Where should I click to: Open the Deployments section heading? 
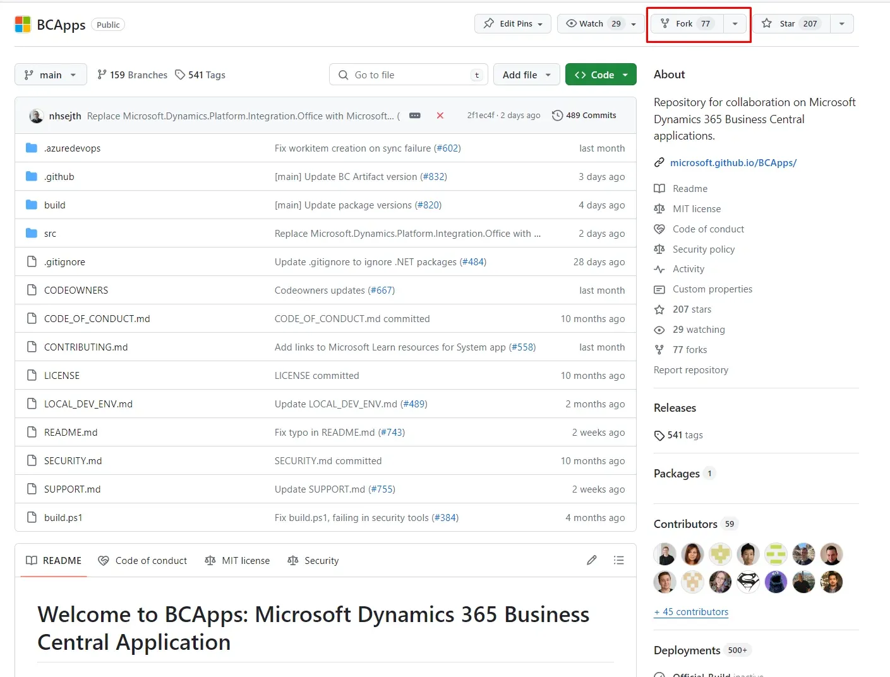click(687, 650)
